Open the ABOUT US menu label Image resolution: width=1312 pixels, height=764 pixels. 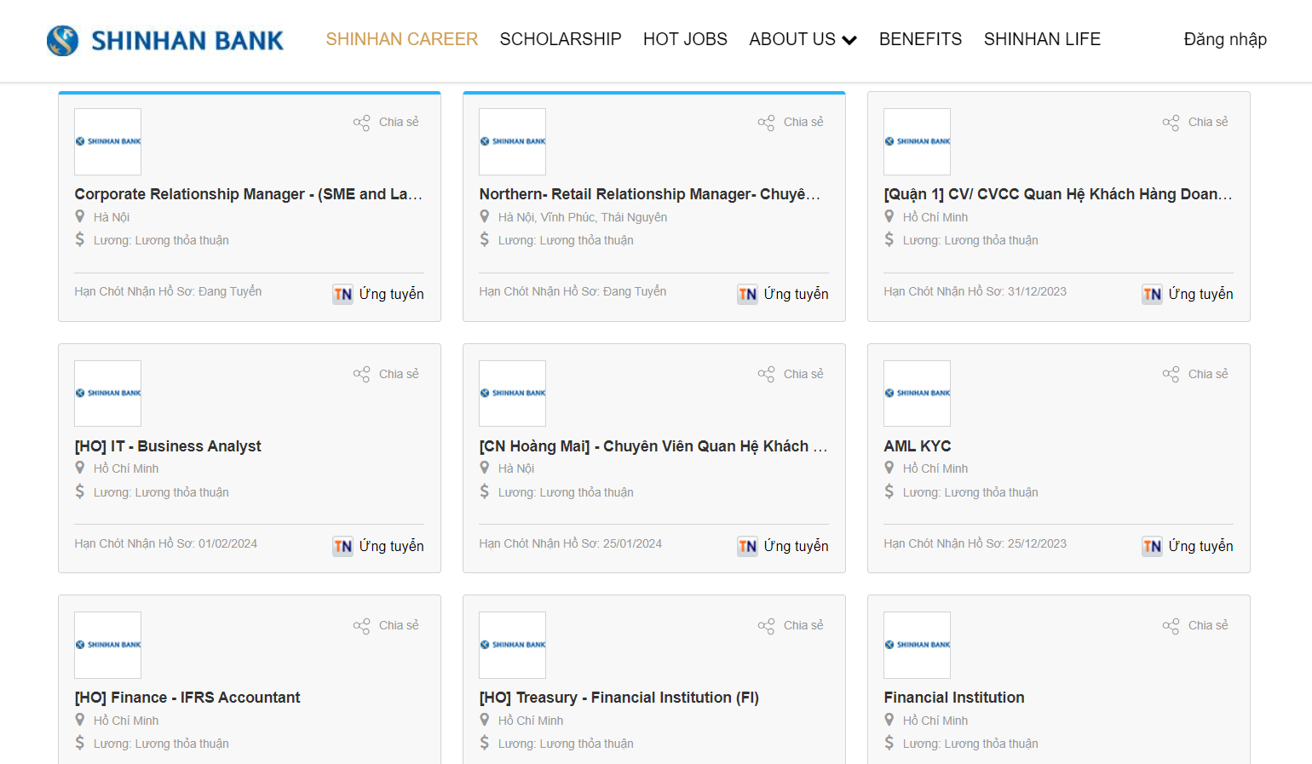[792, 39]
